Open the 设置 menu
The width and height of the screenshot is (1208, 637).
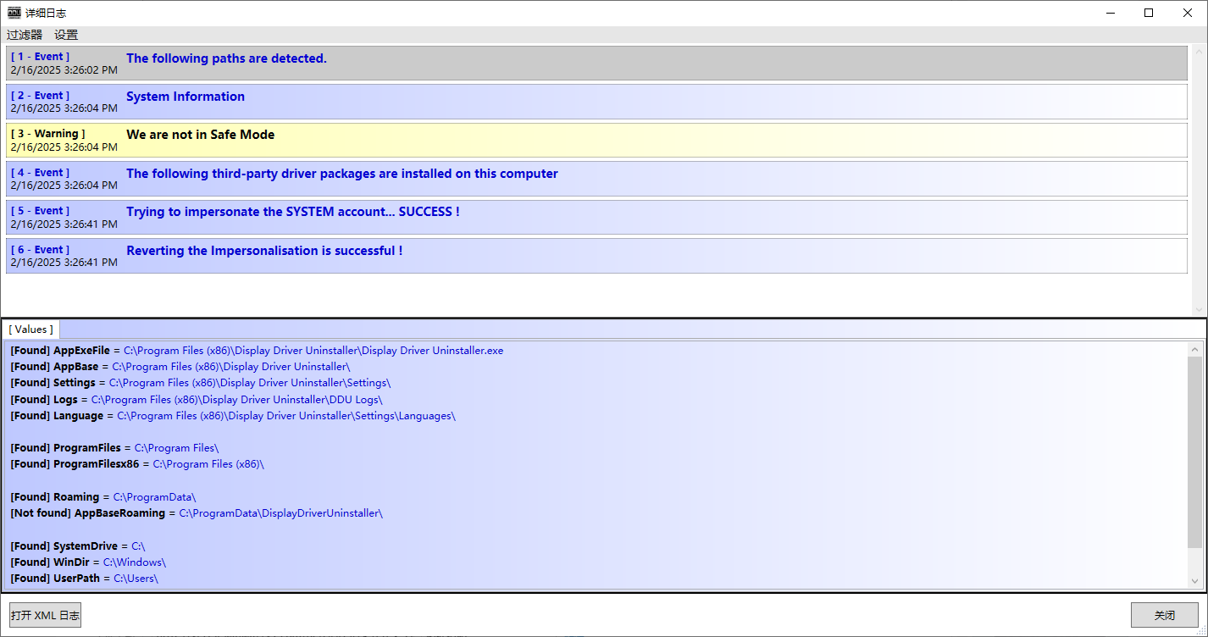66,35
